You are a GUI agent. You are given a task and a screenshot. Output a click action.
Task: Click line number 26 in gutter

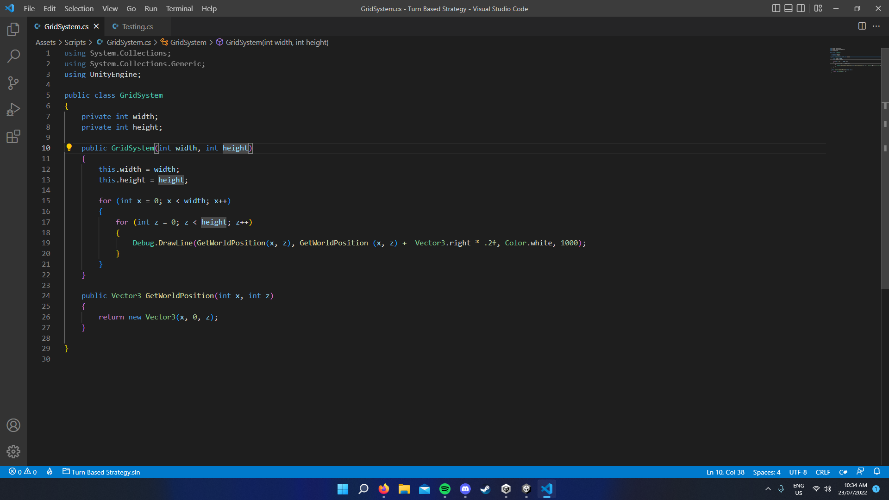46,317
